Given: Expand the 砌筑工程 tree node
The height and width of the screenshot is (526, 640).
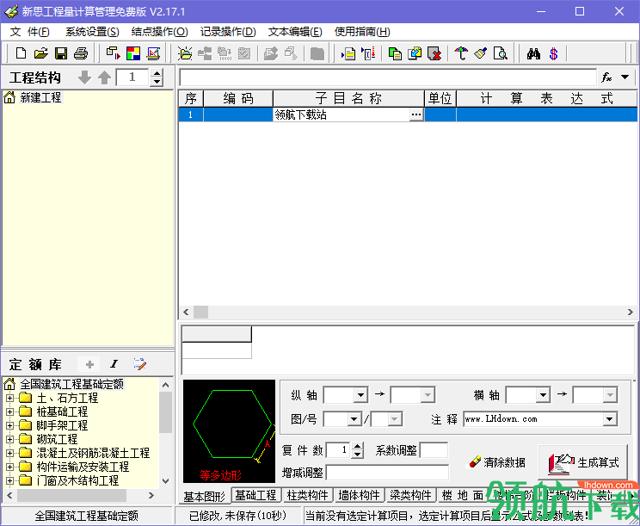Looking at the screenshot, I should [x=9, y=439].
